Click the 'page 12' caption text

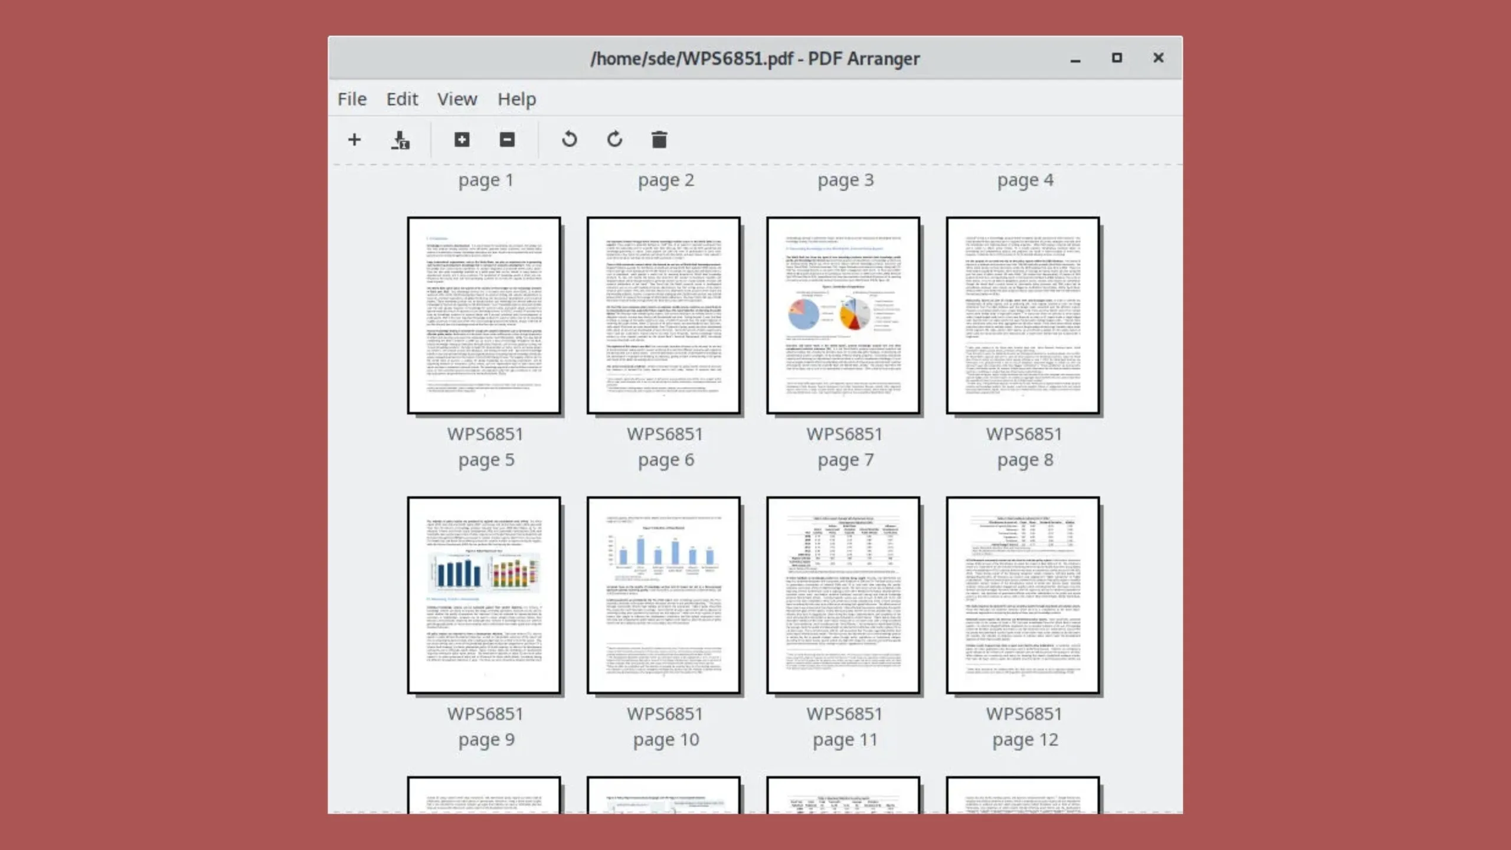(1025, 740)
